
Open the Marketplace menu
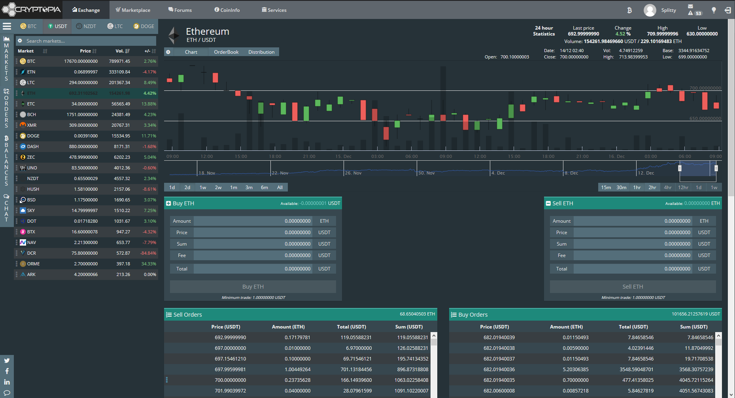point(133,10)
